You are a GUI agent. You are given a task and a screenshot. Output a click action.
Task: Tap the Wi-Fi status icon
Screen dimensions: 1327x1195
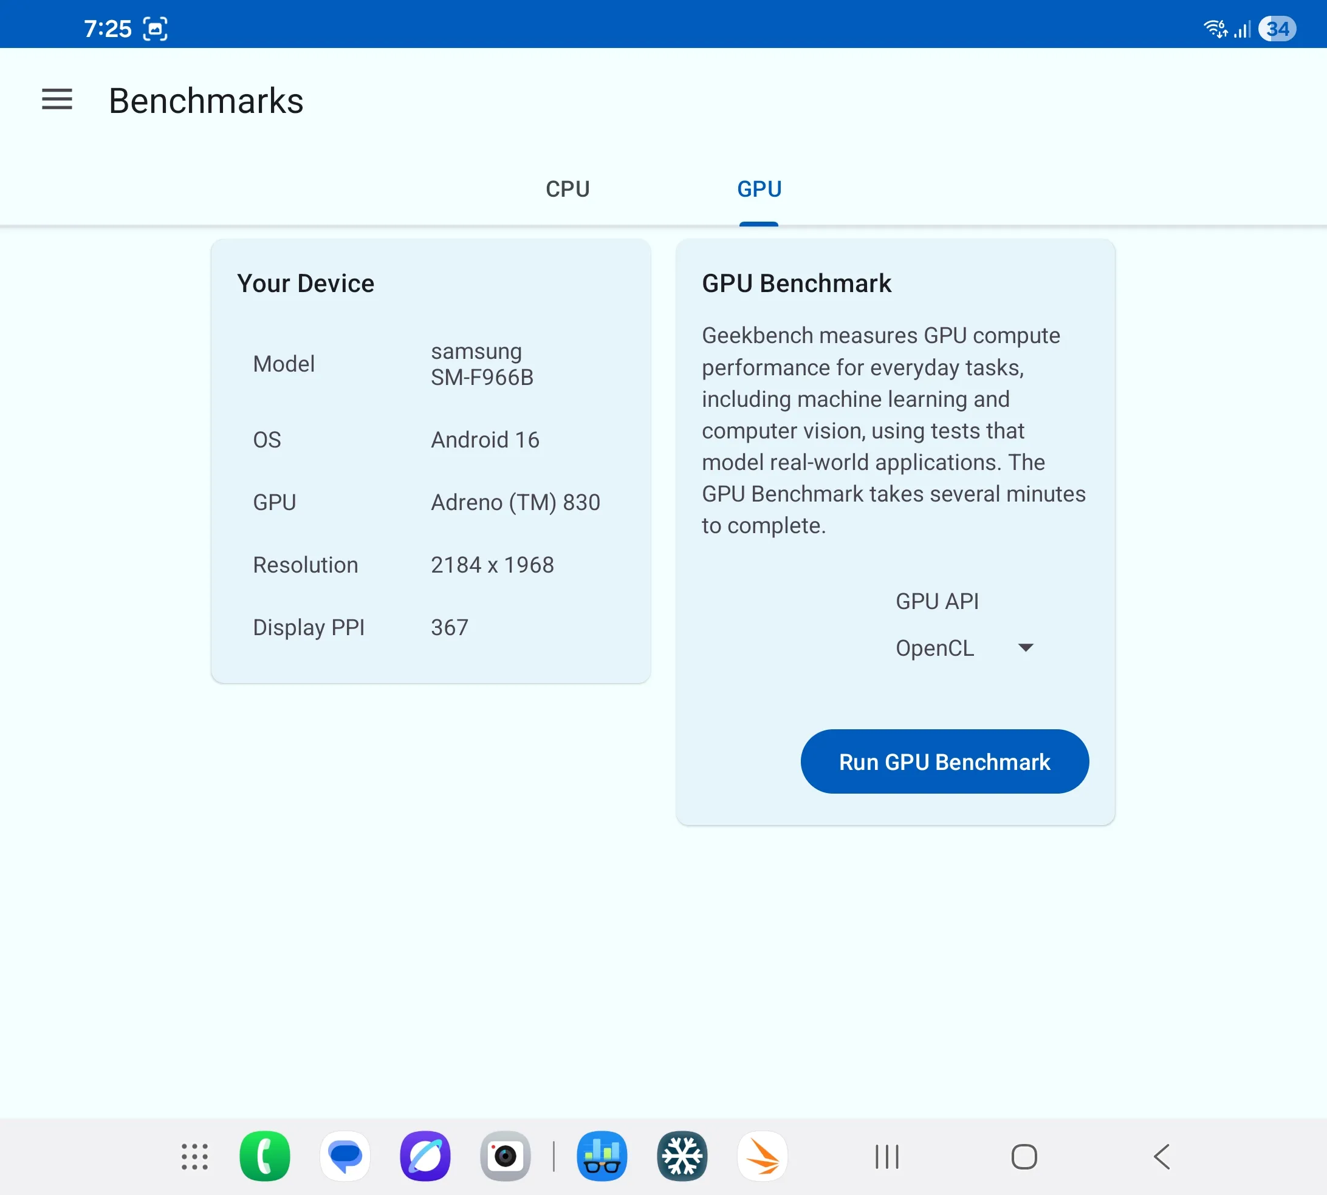click(1215, 29)
